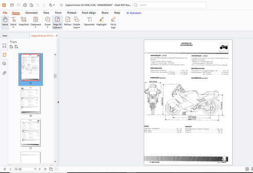Select page 16 thumbnail

tap(31, 100)
